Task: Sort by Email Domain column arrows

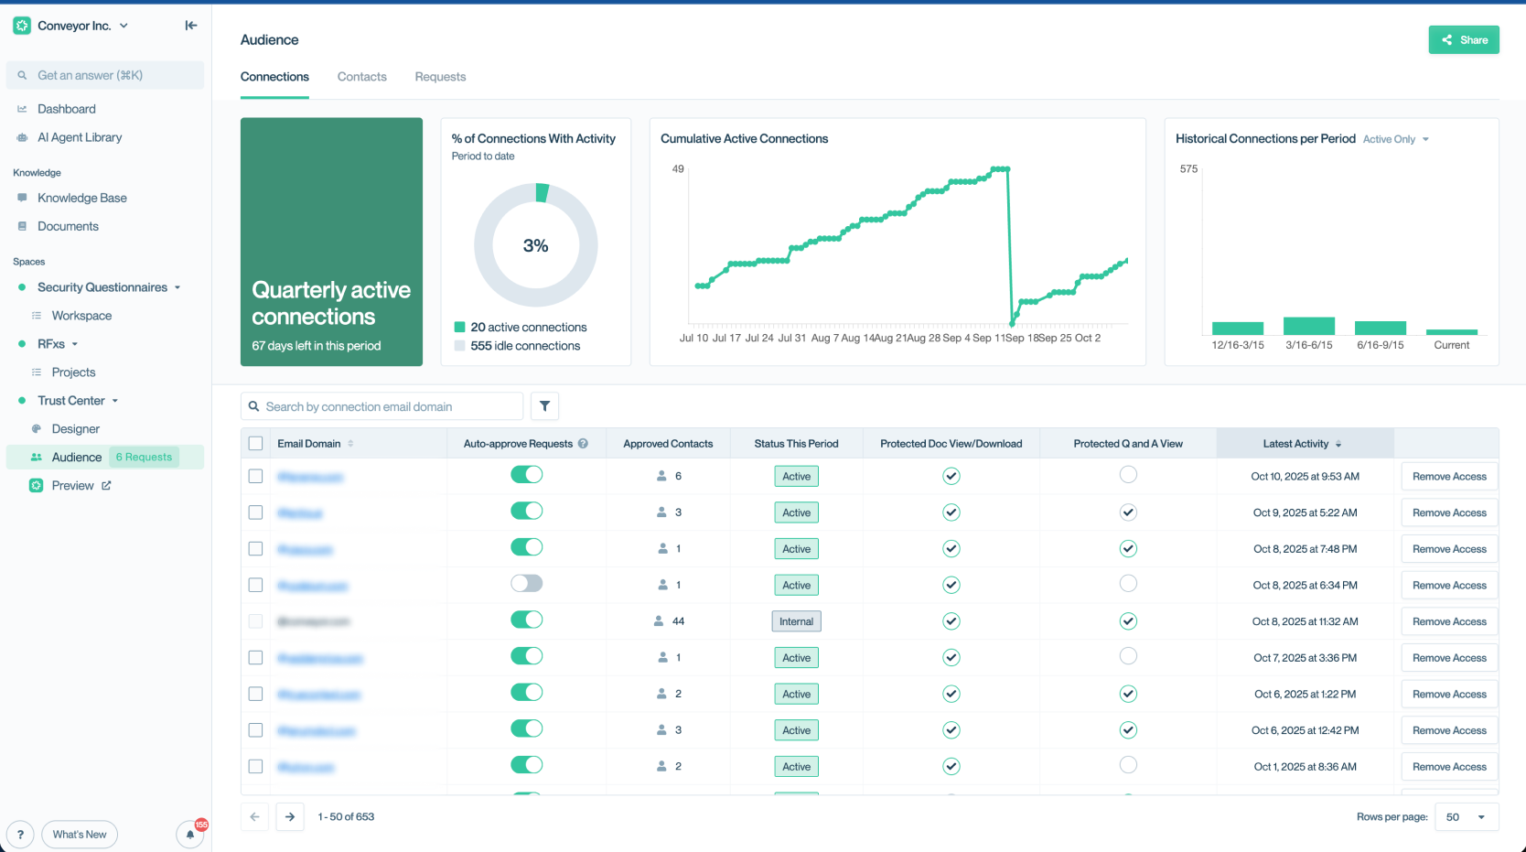Action: 350,444
